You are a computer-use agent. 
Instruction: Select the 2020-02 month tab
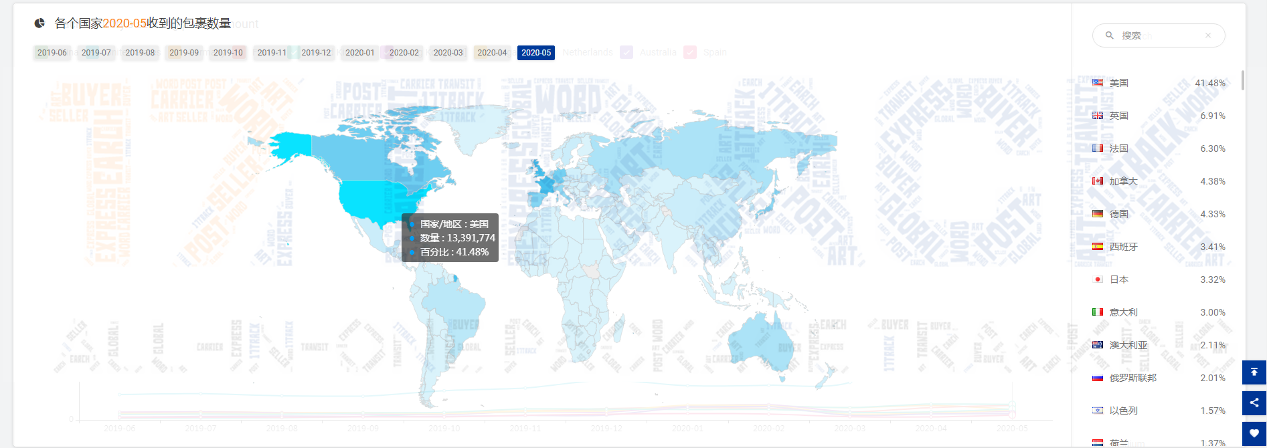pos(404,53)
